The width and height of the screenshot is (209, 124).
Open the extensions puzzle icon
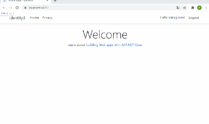point(193,8)
